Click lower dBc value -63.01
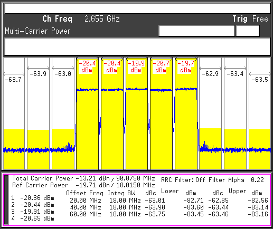The height and width of the screenshot is (229, 273). [155, 201]
